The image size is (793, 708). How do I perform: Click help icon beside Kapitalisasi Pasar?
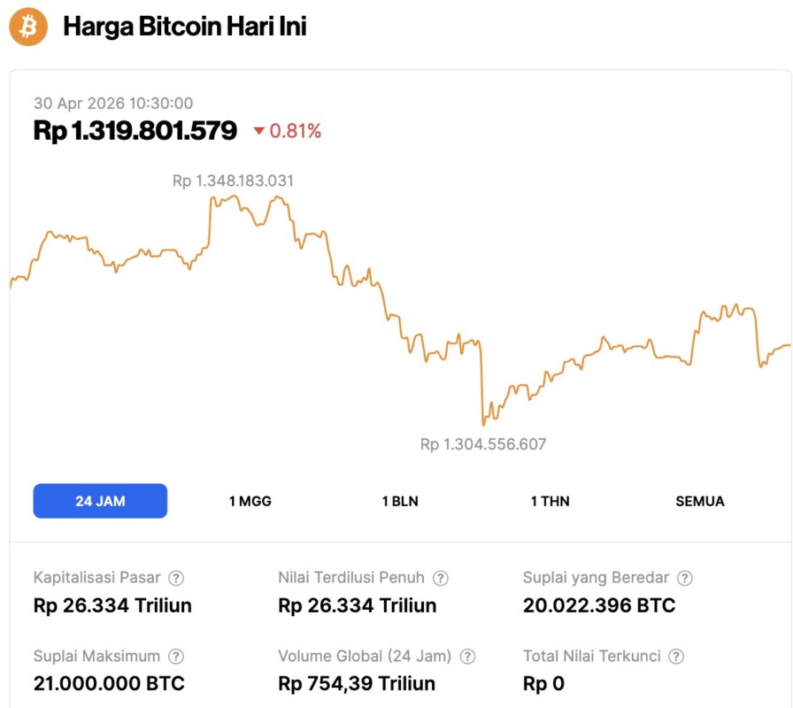[x=176, y=578]
